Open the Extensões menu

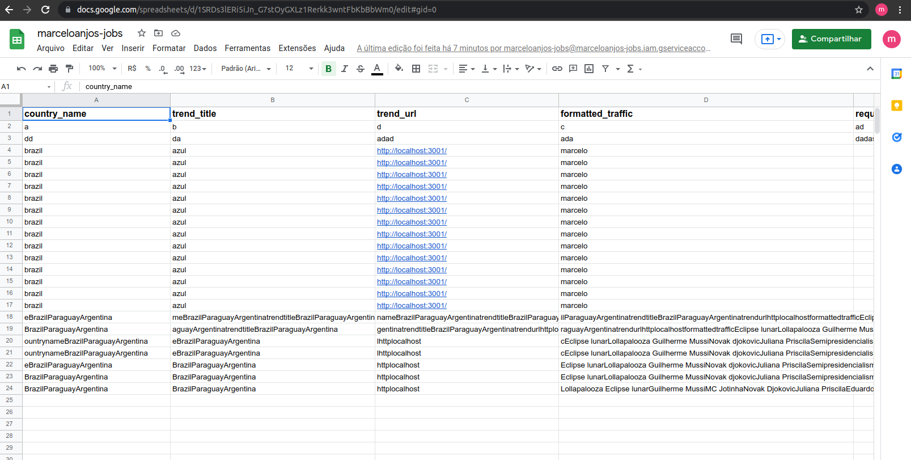click(297, 48)
